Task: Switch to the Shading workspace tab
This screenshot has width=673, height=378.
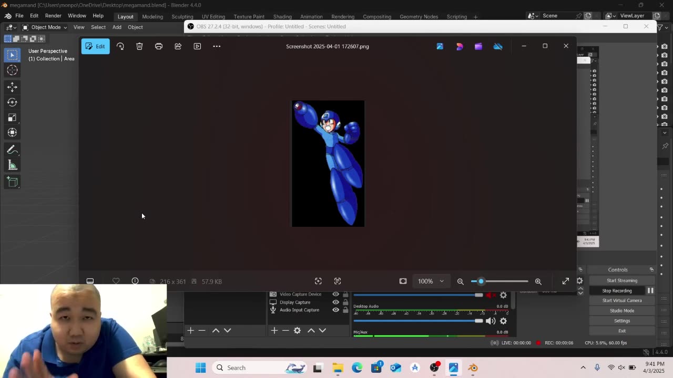Action: [282, 16]
